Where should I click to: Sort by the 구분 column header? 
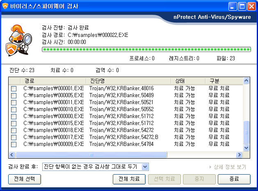[224, 81]
